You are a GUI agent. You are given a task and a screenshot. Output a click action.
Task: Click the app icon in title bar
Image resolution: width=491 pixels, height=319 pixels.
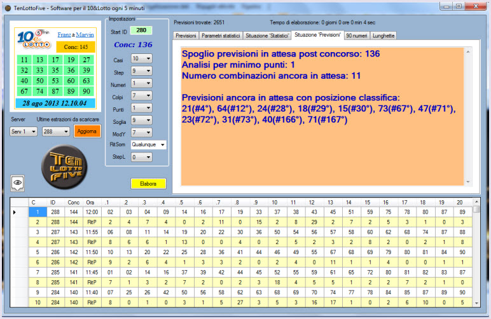pyautogui.click(x=8, y=8)
